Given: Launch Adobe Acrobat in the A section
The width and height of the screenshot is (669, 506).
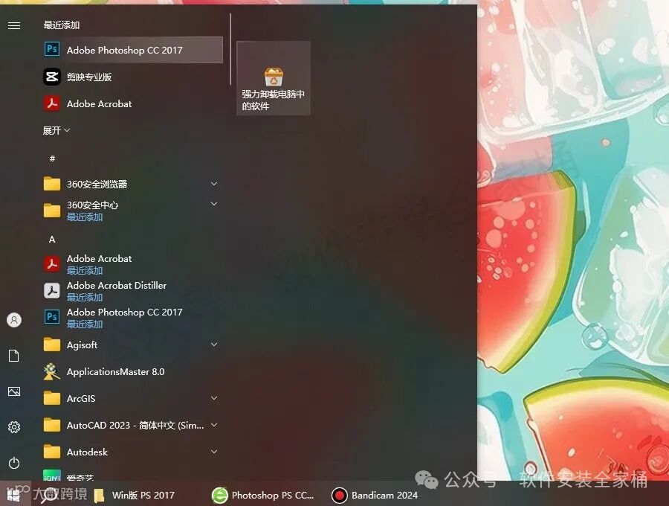Looking at the screenshot, I should click(x=133, y=264).
